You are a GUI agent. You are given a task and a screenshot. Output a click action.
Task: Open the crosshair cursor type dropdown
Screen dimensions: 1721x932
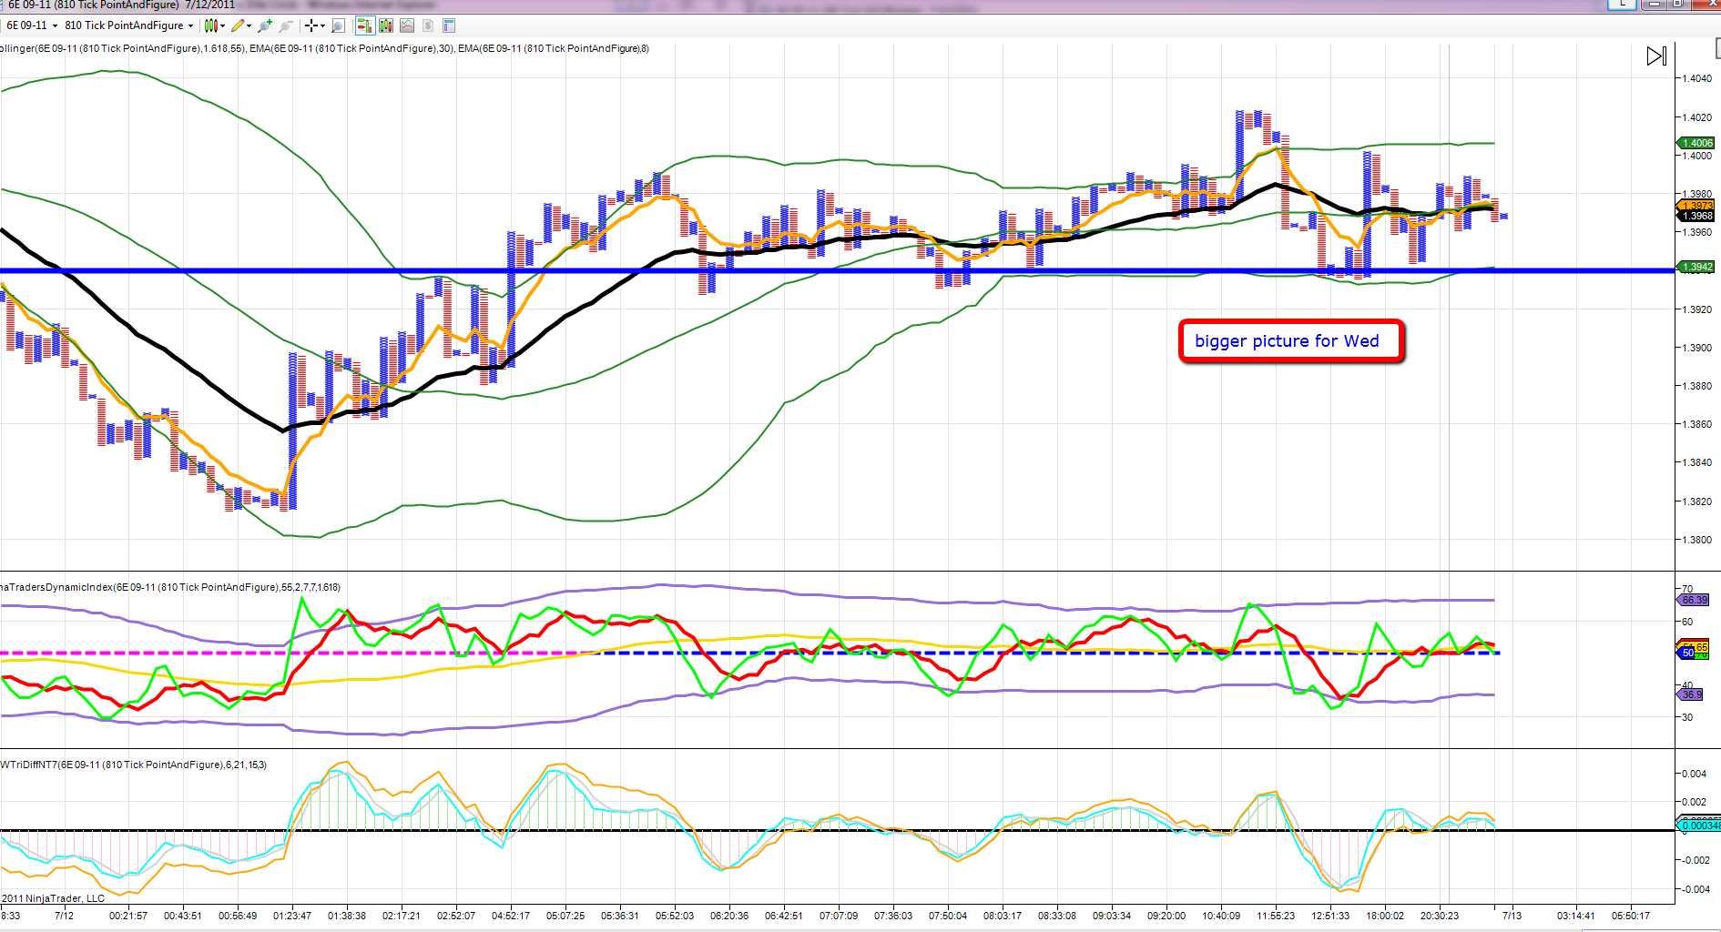pos(315,25)
